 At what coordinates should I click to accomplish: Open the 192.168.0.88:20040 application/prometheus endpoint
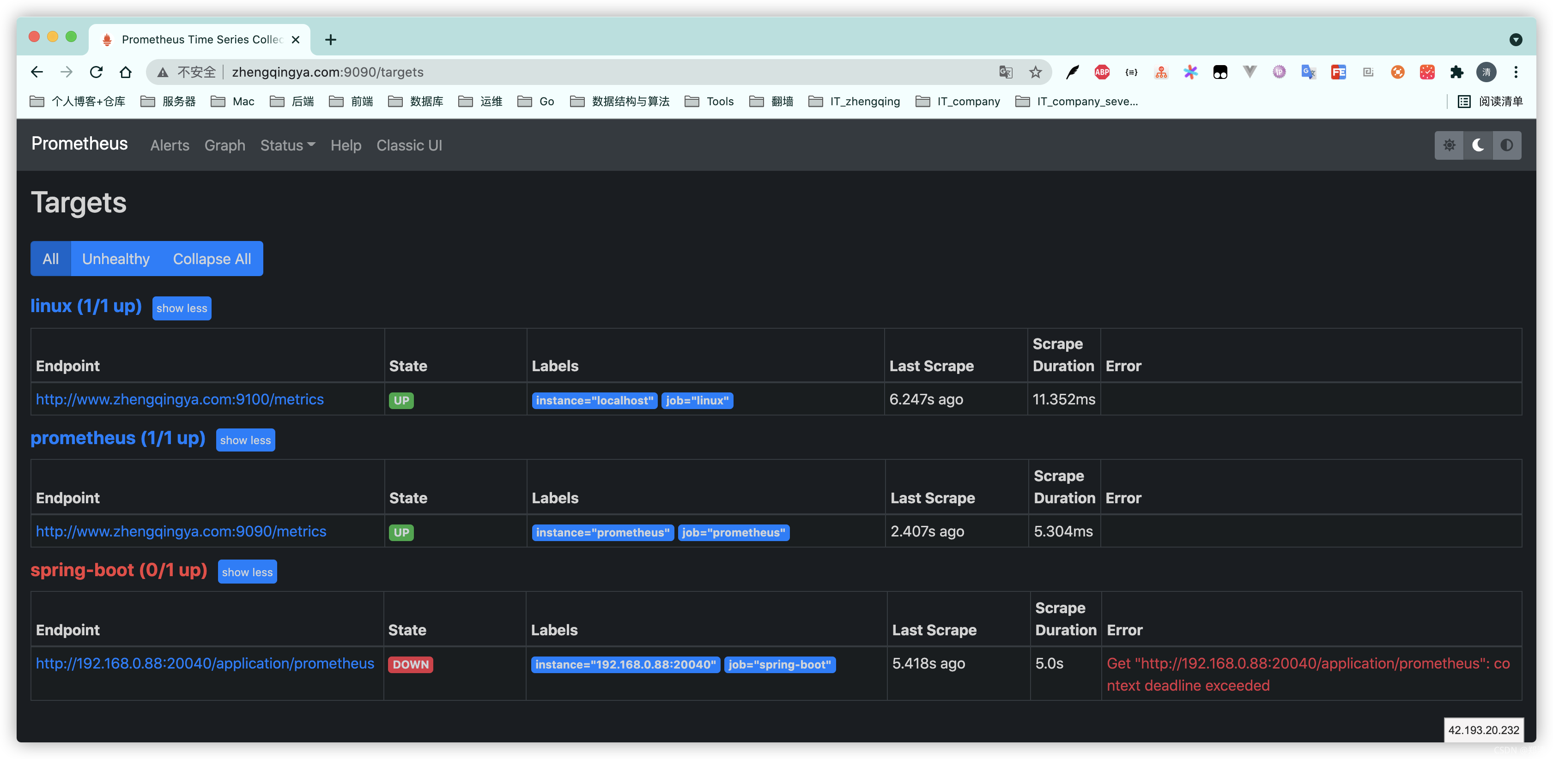(205, 663)
